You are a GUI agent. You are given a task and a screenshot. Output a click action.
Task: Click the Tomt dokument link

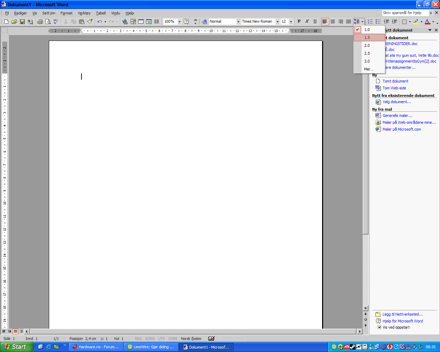tap(395, 81)
